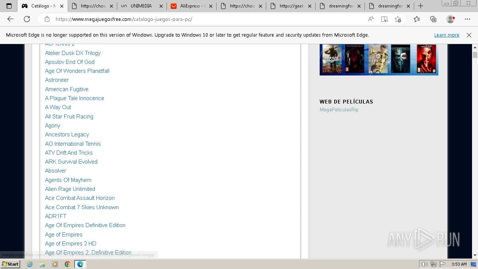View site information lock icon

(47, 19)
